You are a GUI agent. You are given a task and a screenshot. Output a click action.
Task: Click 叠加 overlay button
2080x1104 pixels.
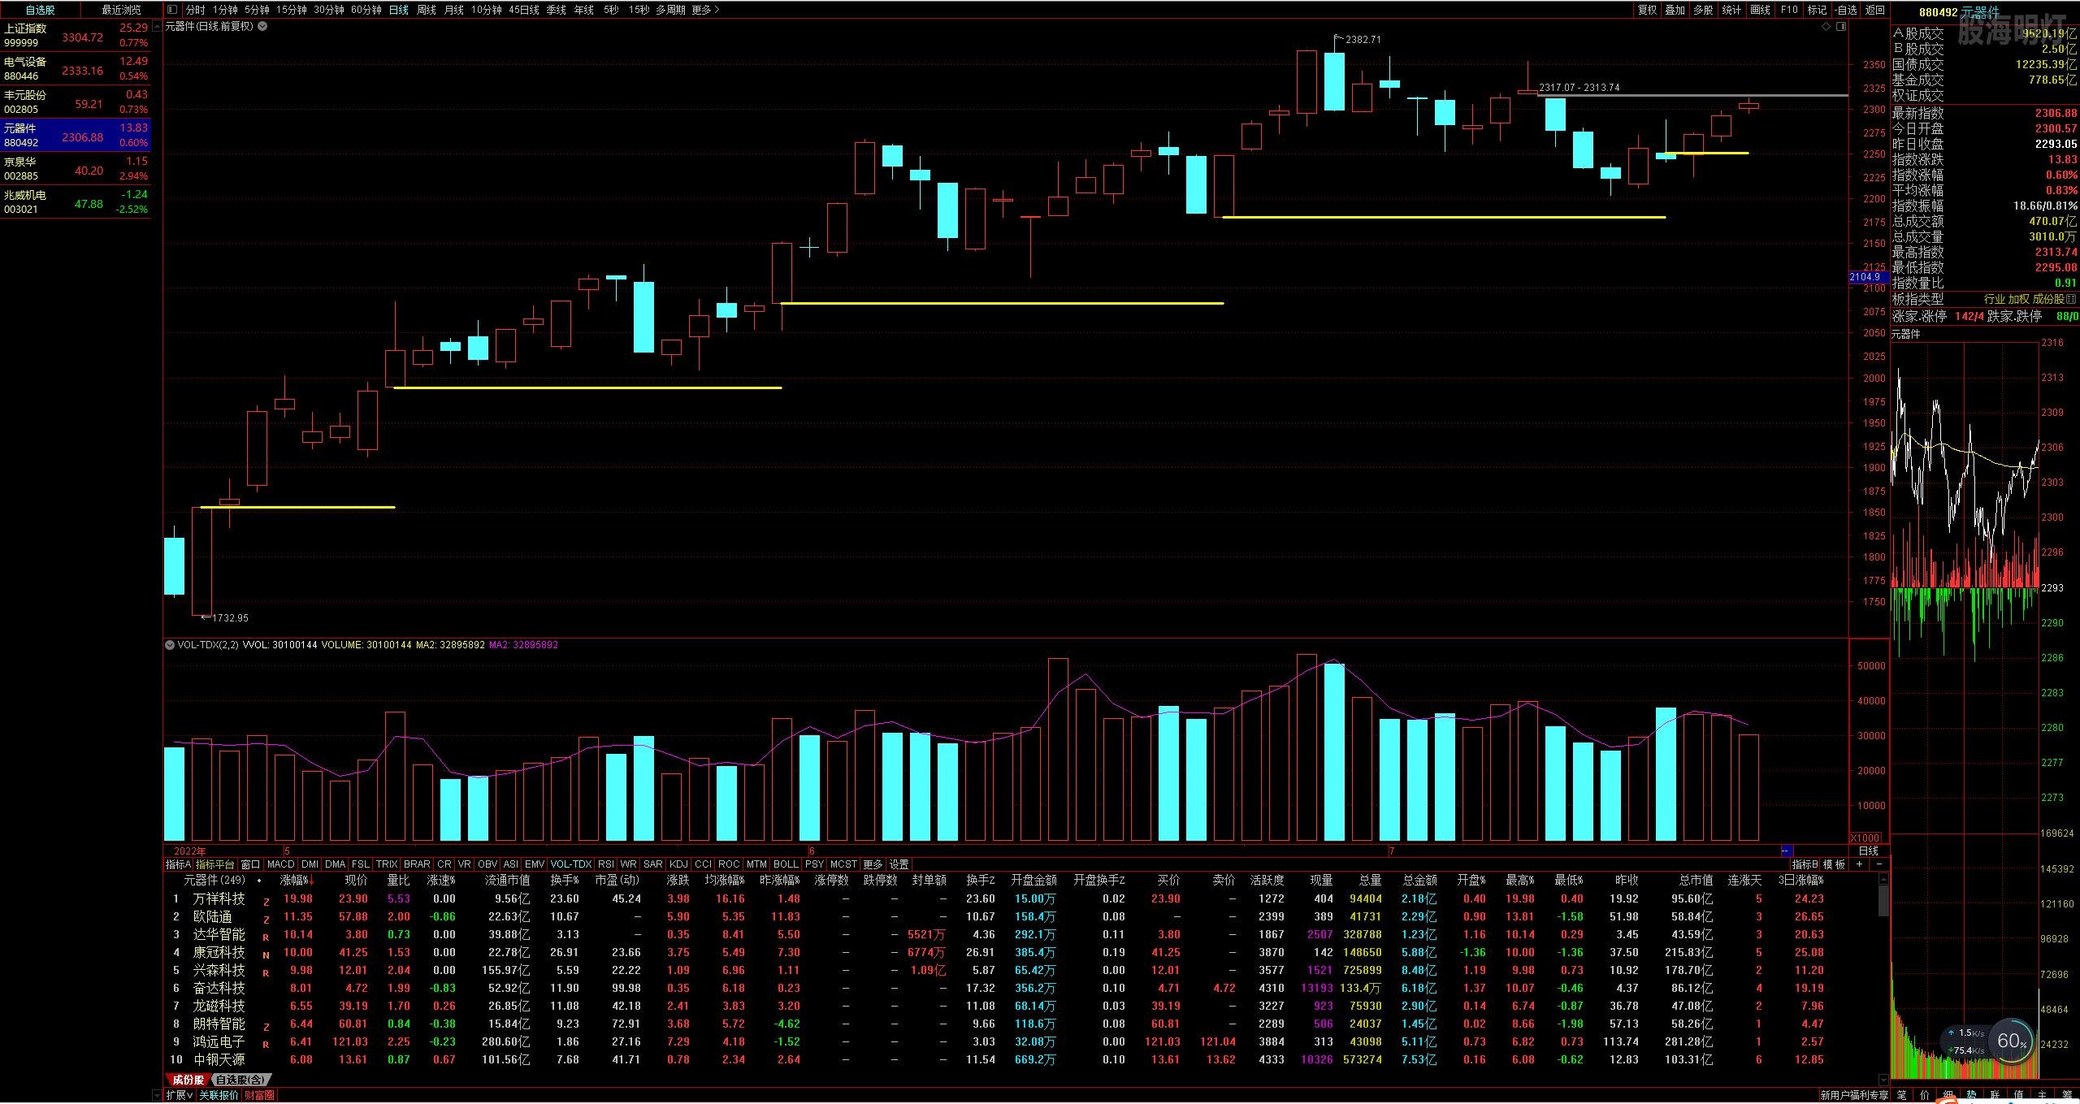coord(1675,10)
